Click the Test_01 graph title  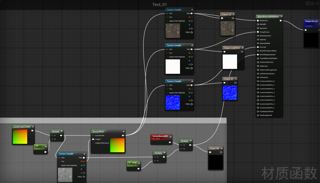[159, 5]
